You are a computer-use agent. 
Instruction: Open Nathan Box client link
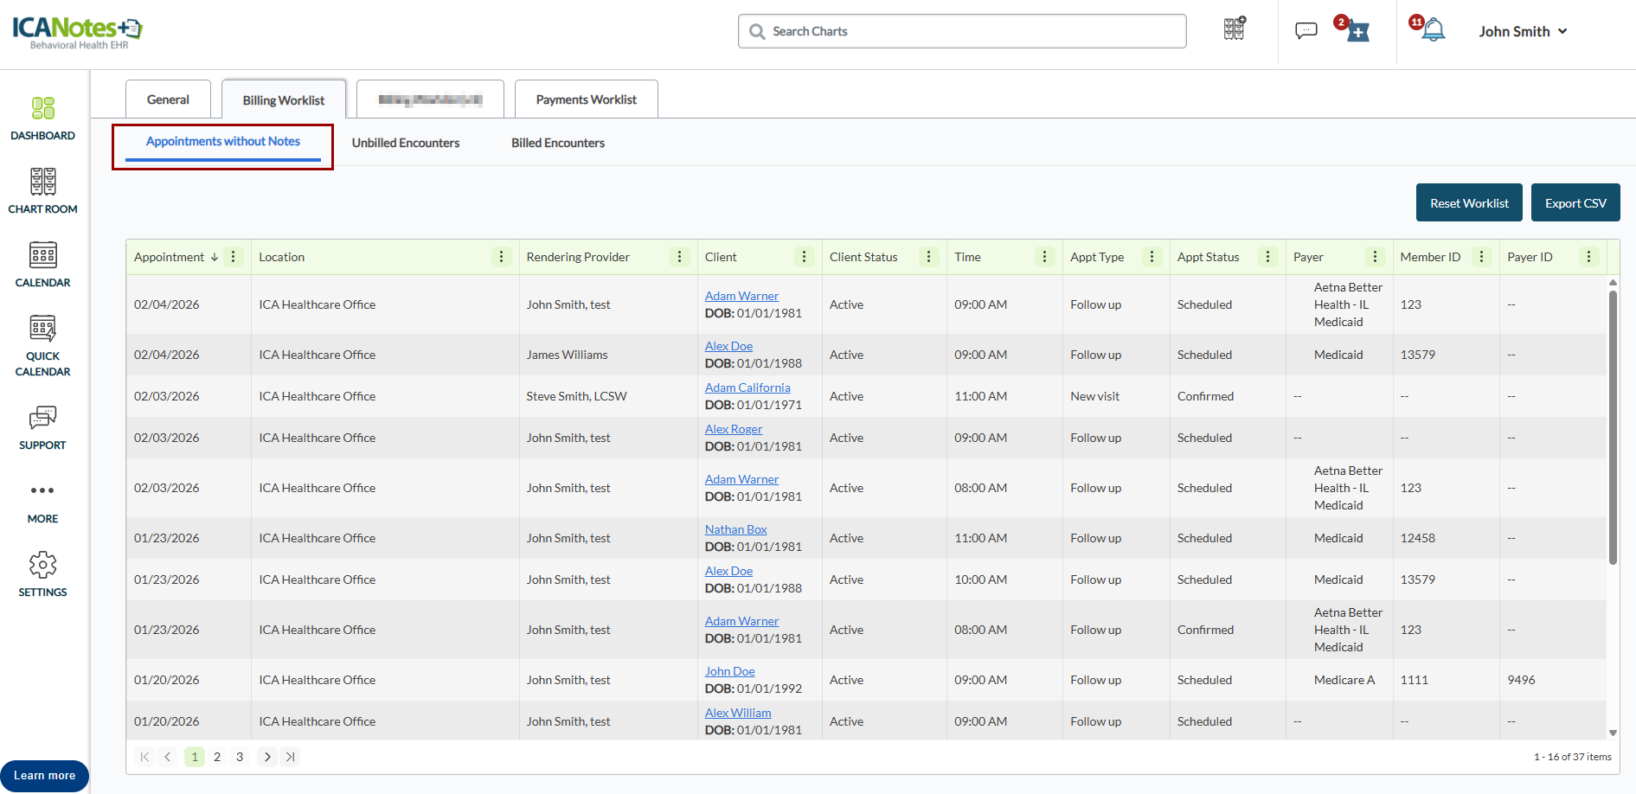click(x=735, y=529)
